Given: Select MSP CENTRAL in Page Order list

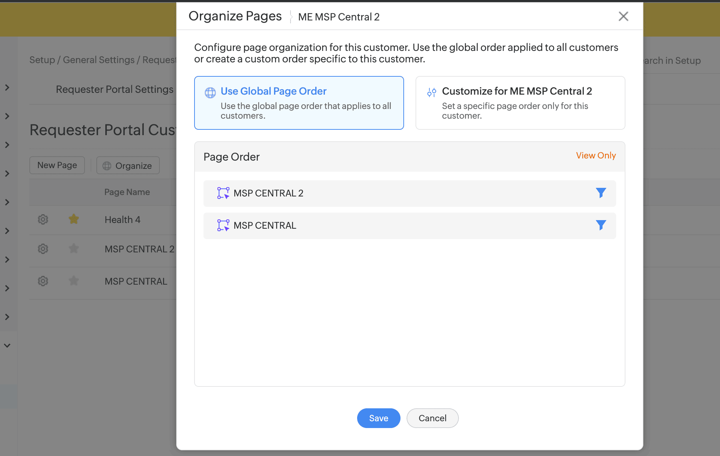Looking at the screenshot, I should tap(409, 226).
